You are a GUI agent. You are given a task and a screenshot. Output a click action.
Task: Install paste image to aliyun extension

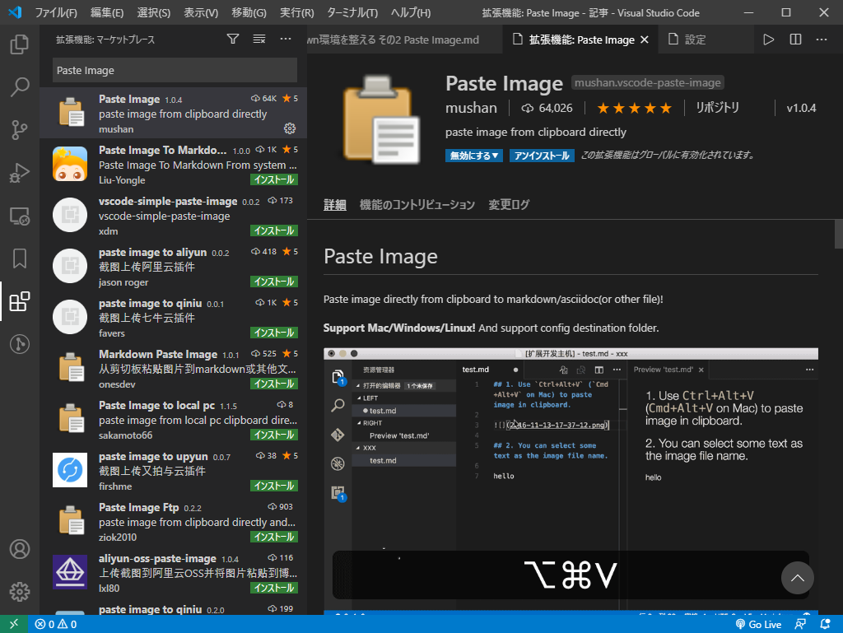(x=274, y=282)
